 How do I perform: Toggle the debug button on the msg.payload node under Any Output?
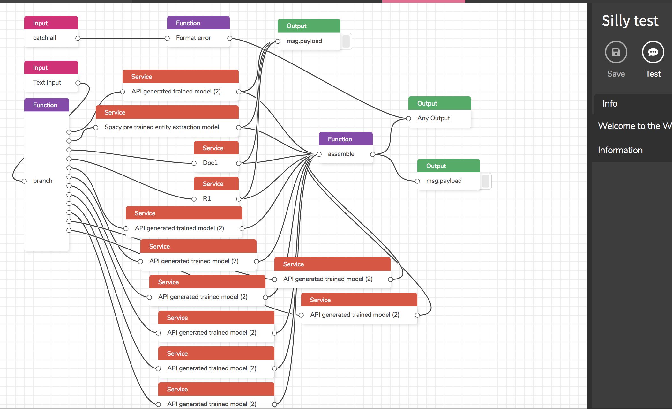(486, 181)
